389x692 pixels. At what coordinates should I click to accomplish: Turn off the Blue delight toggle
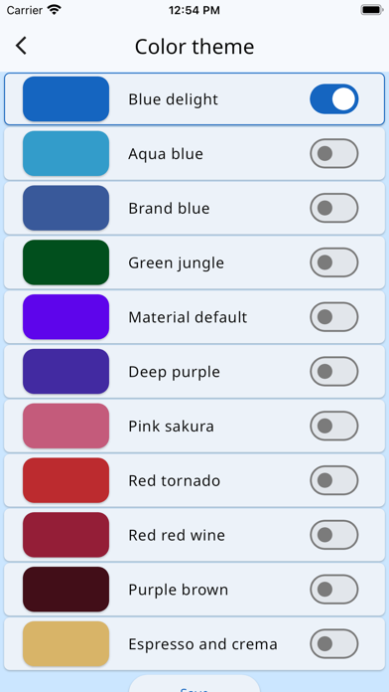point(334,99)
